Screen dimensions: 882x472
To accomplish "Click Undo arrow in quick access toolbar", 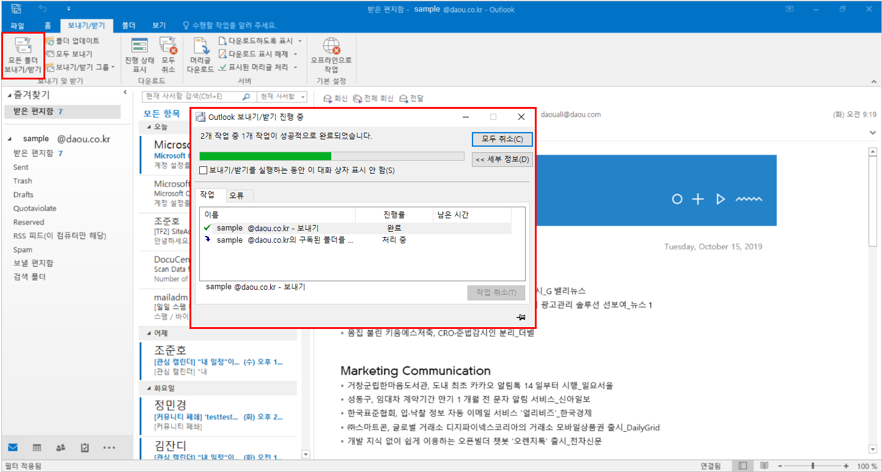I will pos(43,9).
